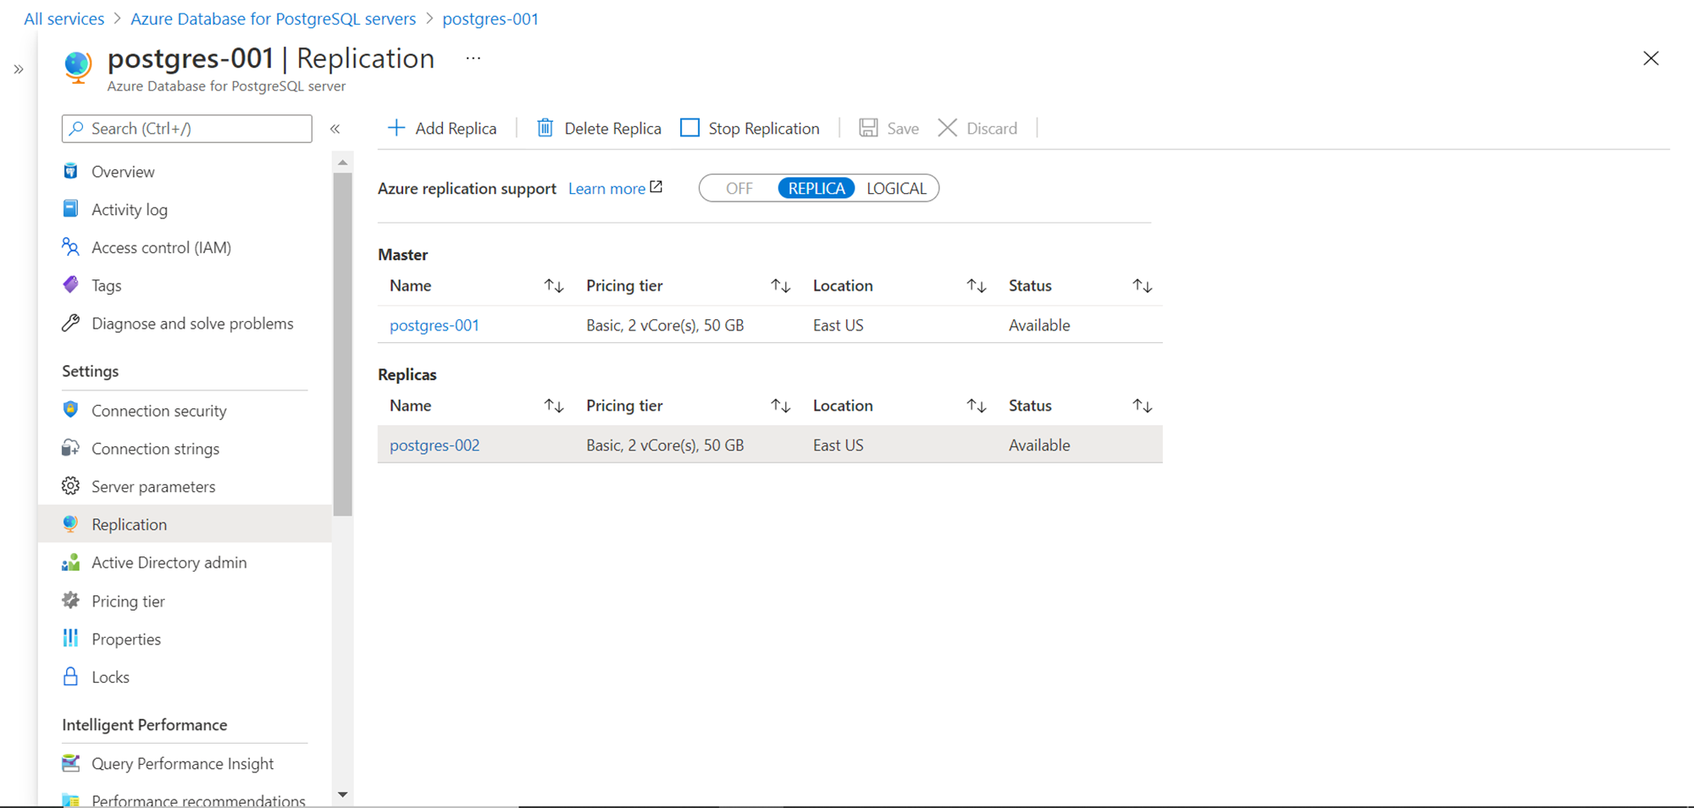Image resolution: width=1694 pixels, height=808 pixels.
Task: Click the Search (Ctrl+/) input field
Action: (187, 129)
